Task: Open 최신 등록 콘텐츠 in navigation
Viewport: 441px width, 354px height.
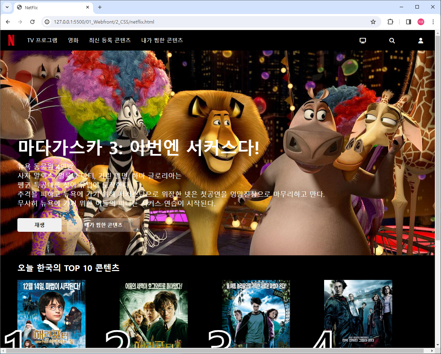Action: pyautogui.click(x=110, y=40)
